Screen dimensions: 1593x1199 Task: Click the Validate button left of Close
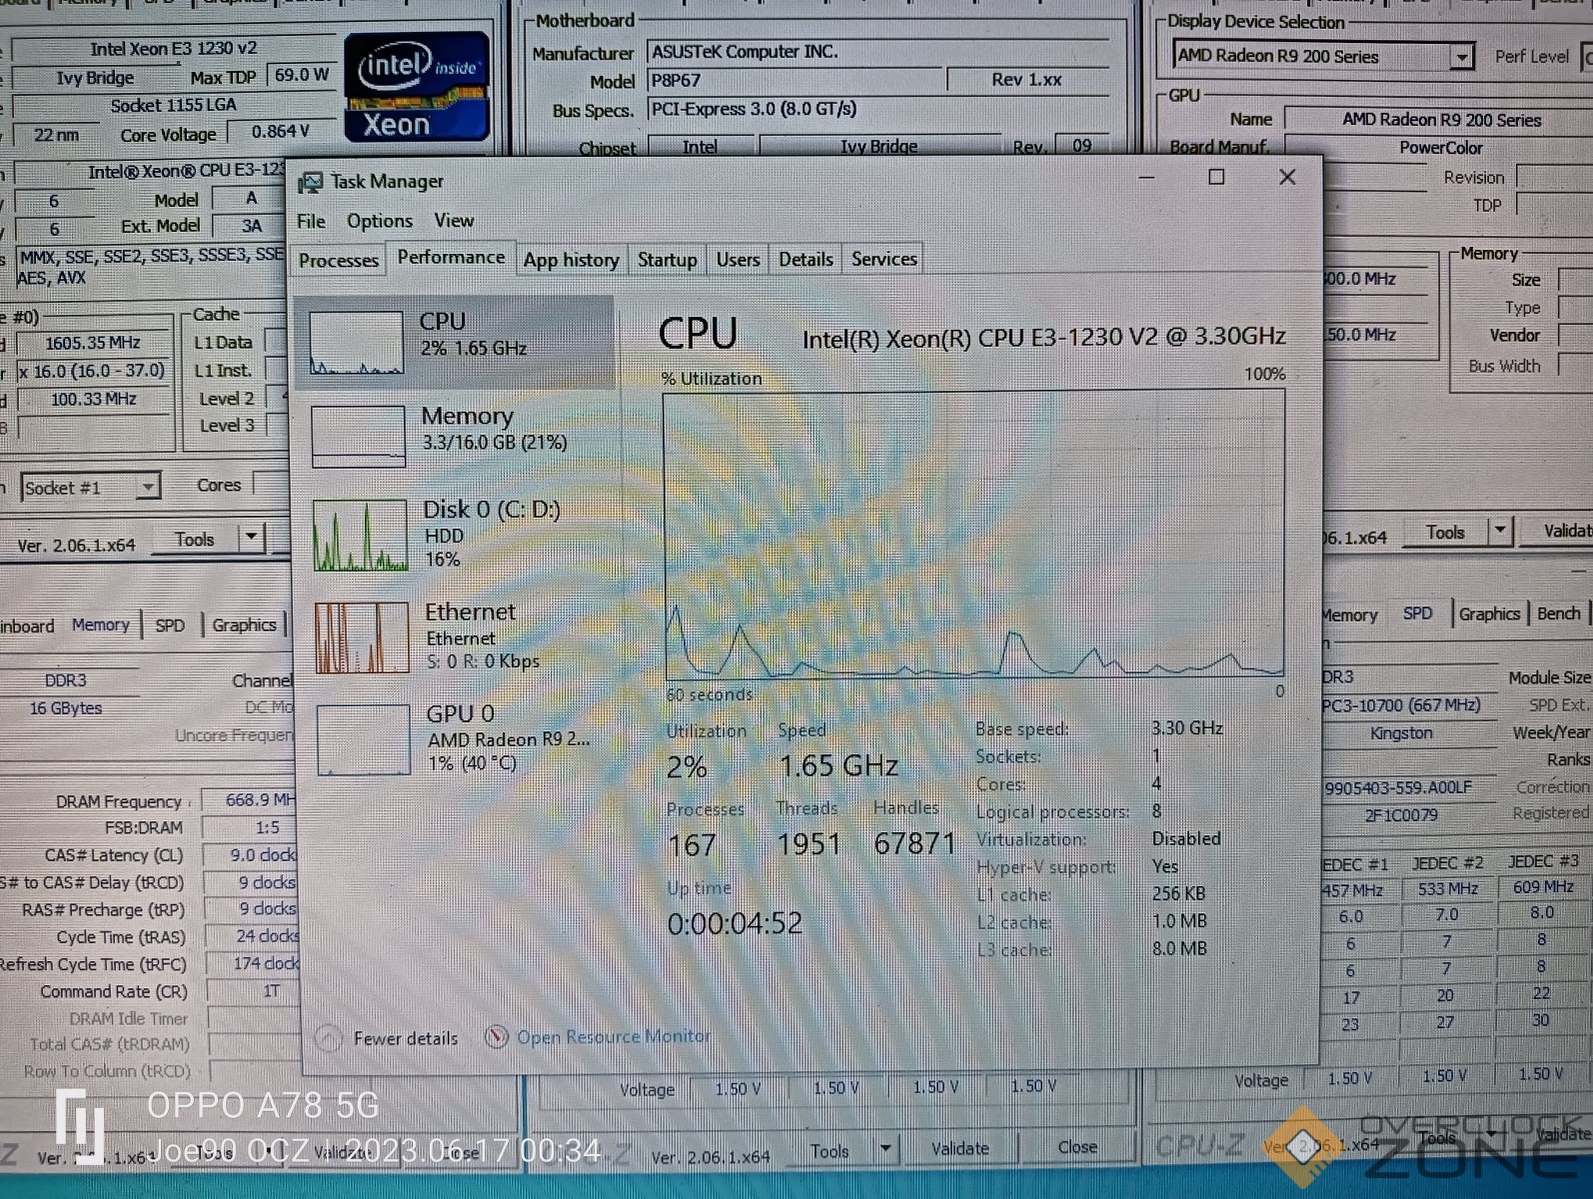959,1149
